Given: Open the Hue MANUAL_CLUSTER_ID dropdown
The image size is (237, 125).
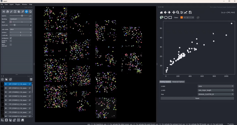Looking at the screenshot, I should click(x=216, y=94).
